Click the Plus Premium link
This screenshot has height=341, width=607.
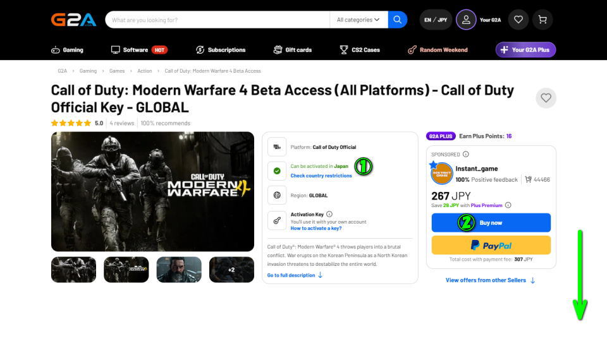coord(486,205)
